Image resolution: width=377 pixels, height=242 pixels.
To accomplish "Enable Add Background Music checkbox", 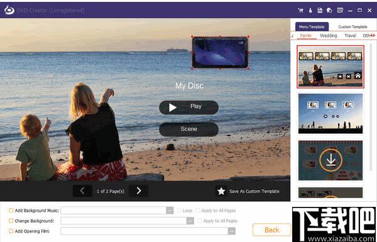I will 11,211.
